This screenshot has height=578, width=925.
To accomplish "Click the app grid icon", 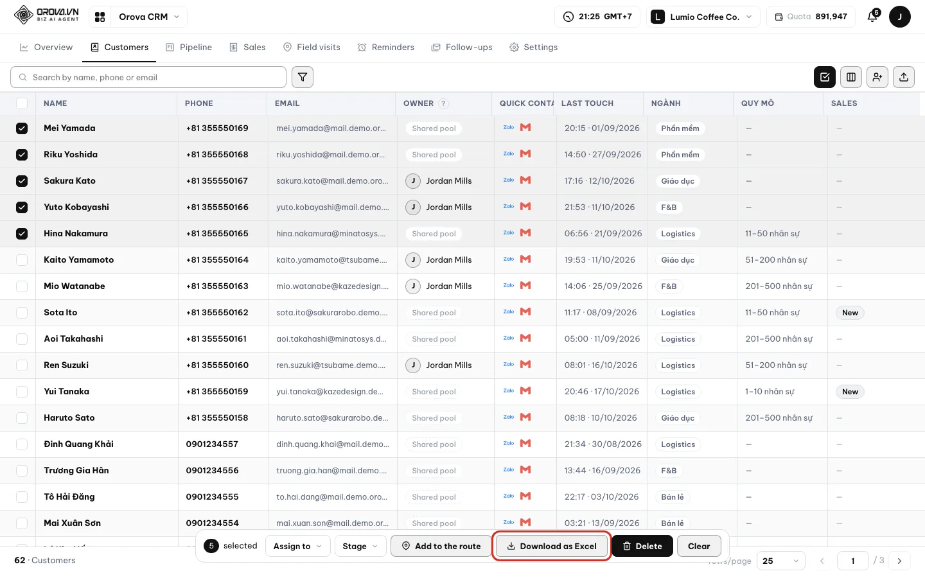I will [x=100, y=17].
